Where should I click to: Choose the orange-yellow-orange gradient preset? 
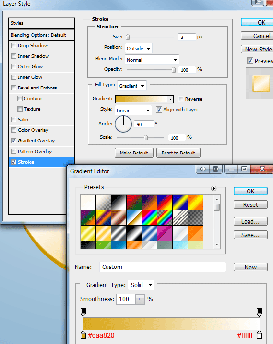[195, 202]
